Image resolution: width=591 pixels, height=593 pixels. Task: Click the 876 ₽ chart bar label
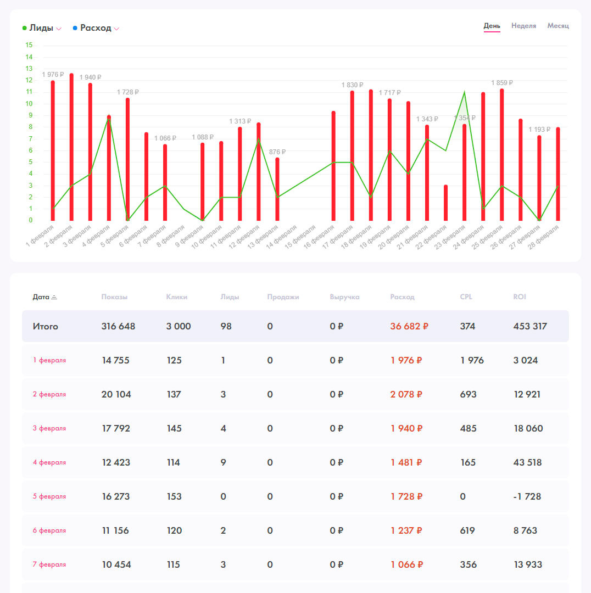pyautogui.click(x=277, y=152)
